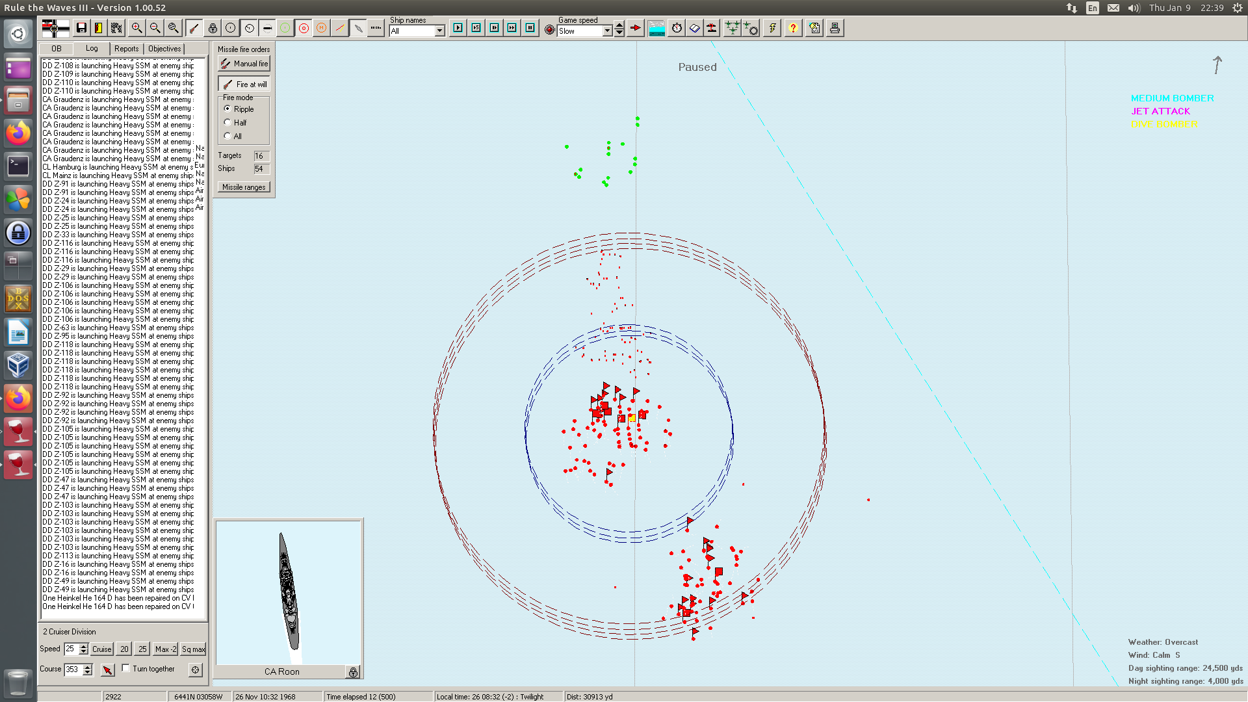Switch to the Log tab
The image size is (1248, 702).
[92, 49]
